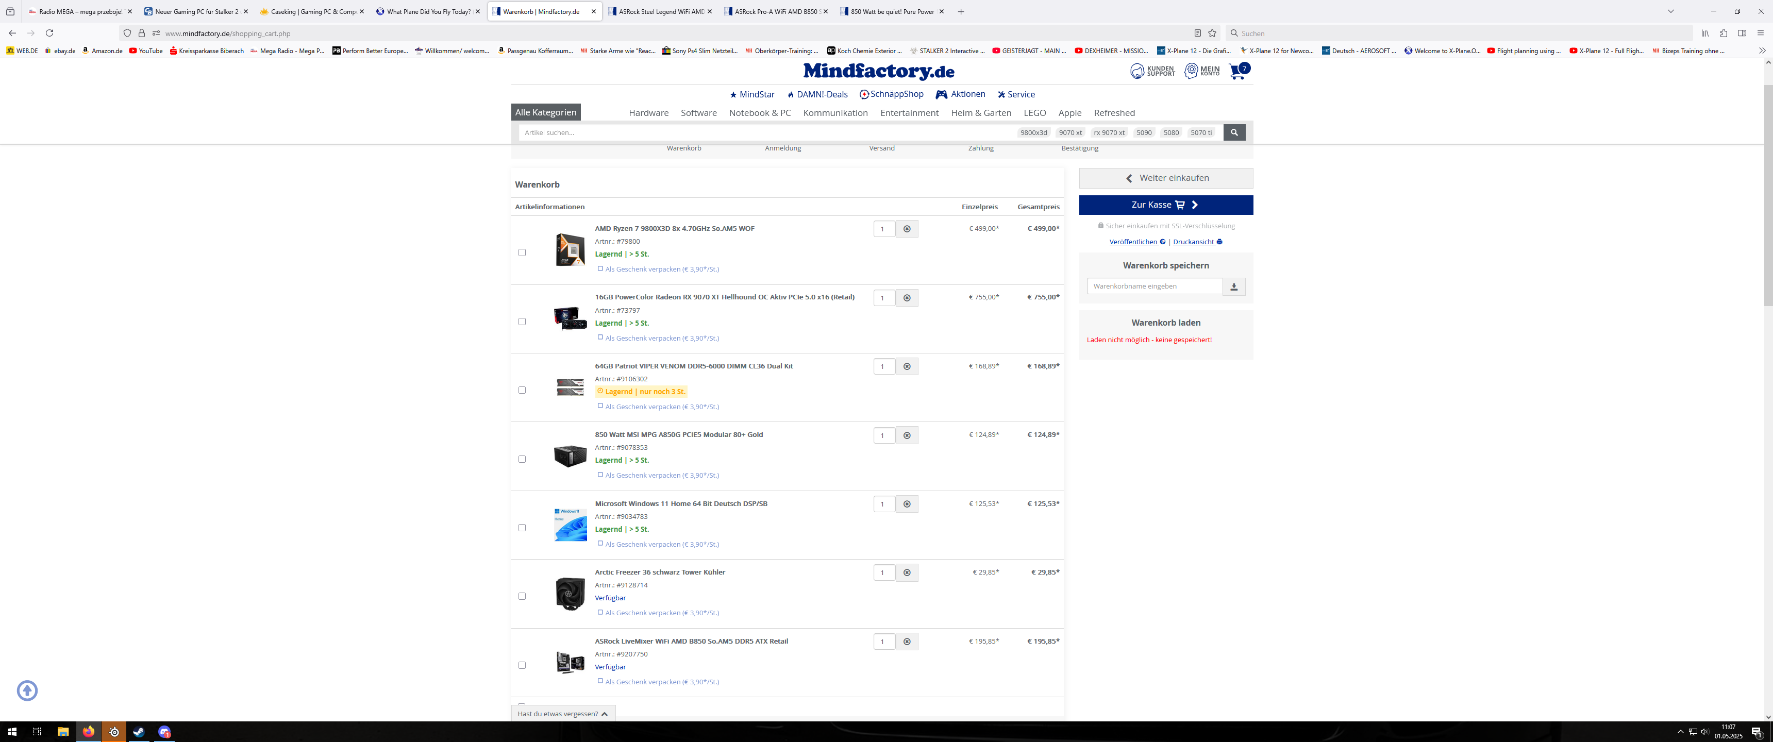Select checkbox for Radeon RX 9070 XT

[522, 322]
